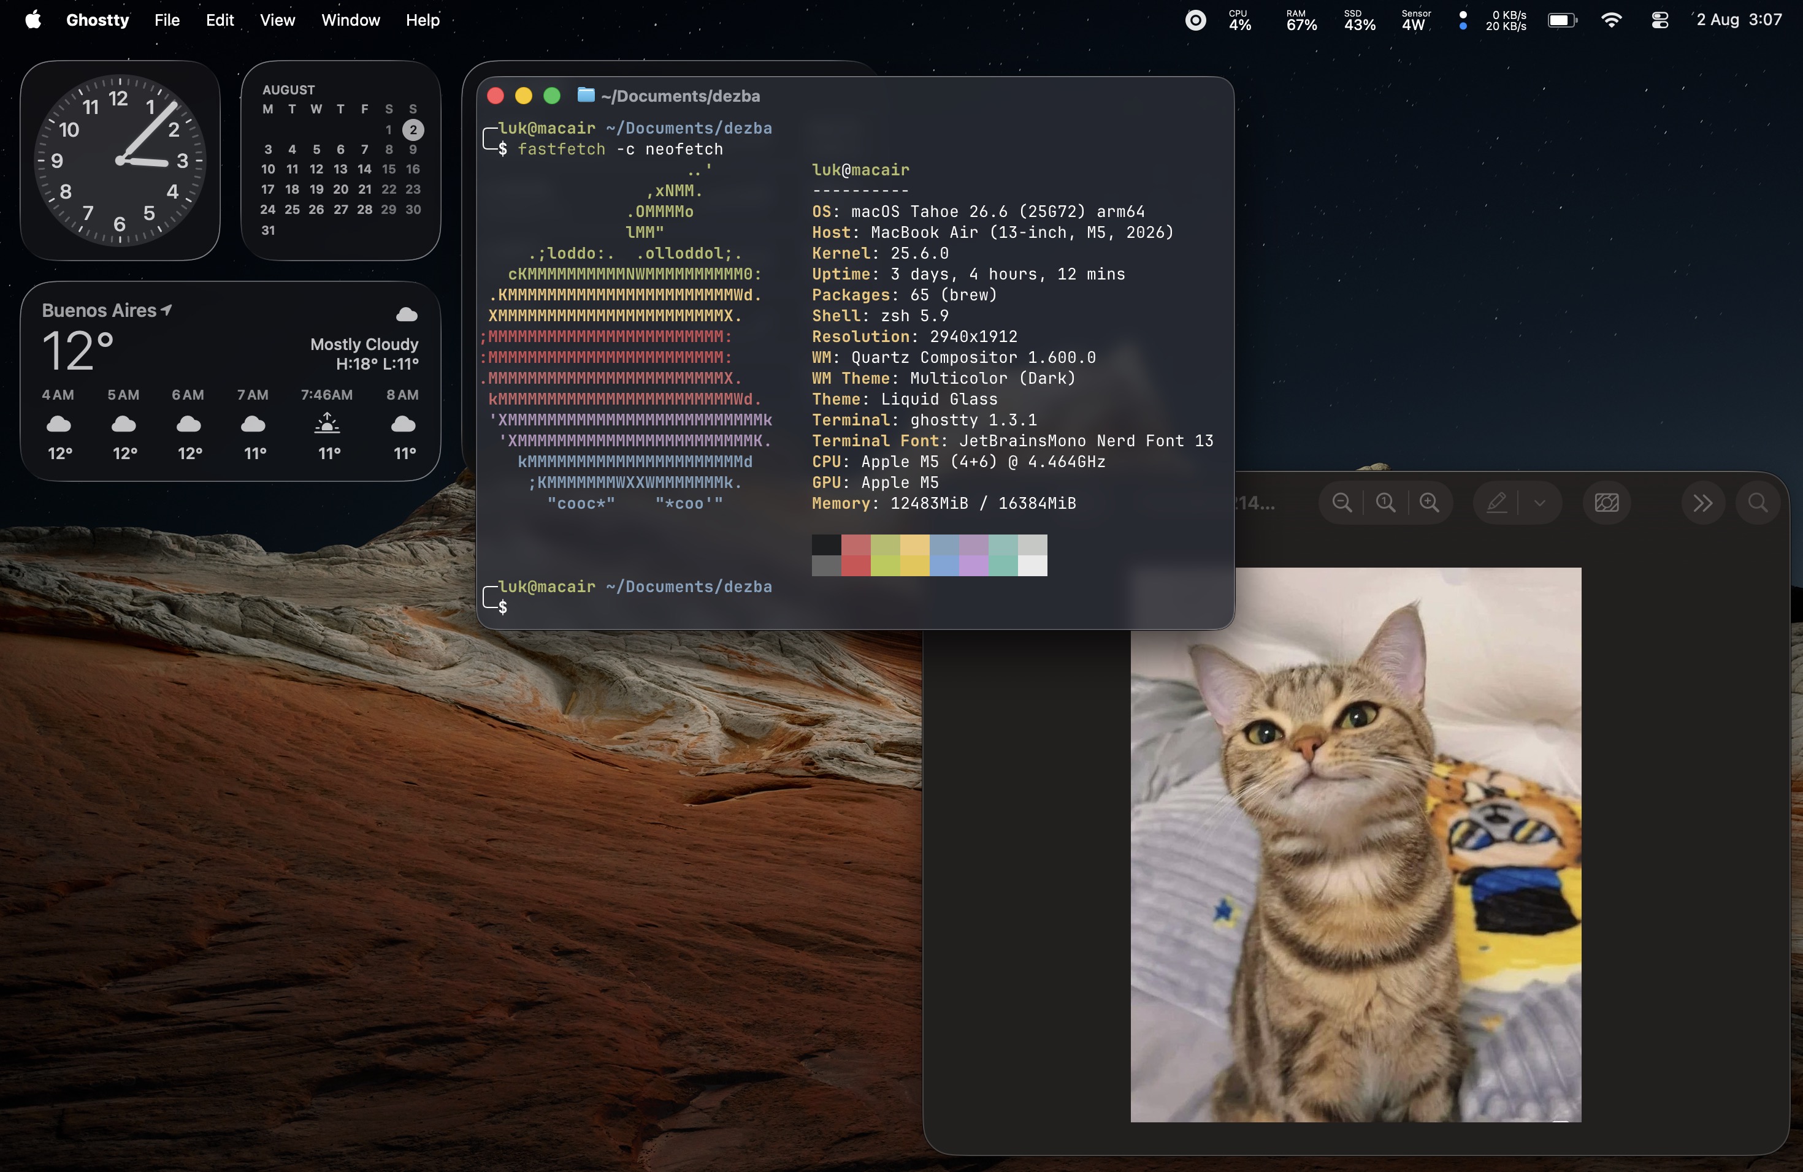Click the 'Mostly Cloudy' text in Weather

pyautogui.click(x=364, y=344)
